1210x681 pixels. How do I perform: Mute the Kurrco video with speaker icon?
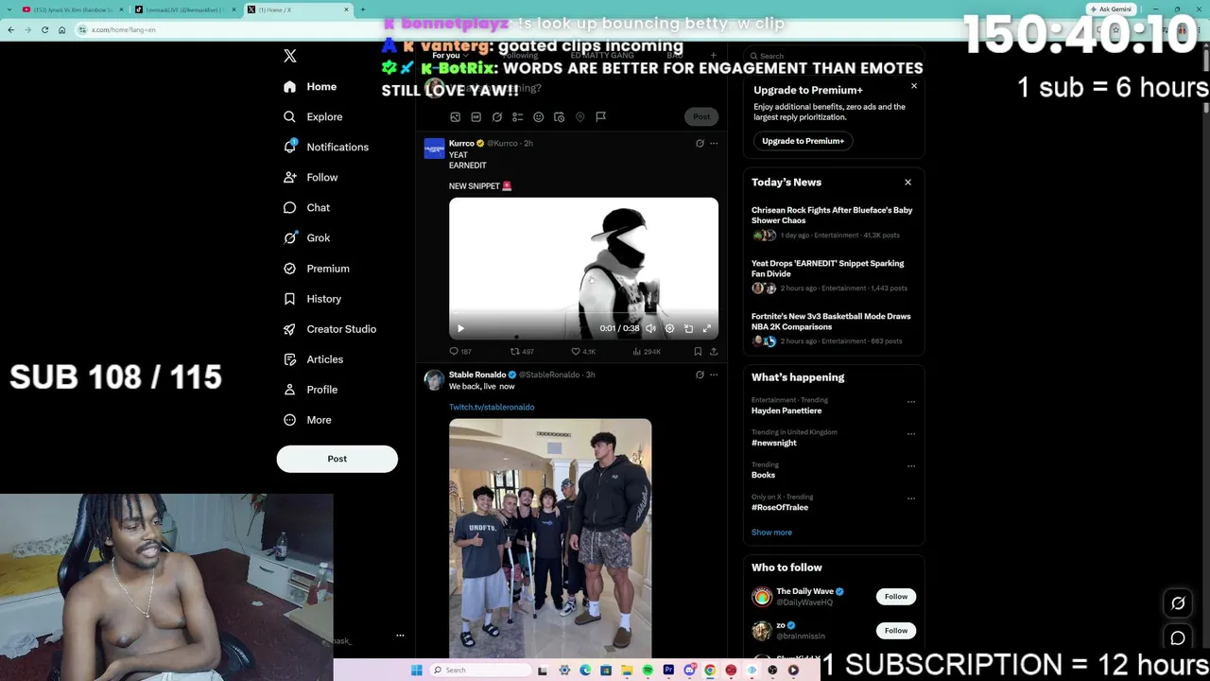tap(650, 328)
